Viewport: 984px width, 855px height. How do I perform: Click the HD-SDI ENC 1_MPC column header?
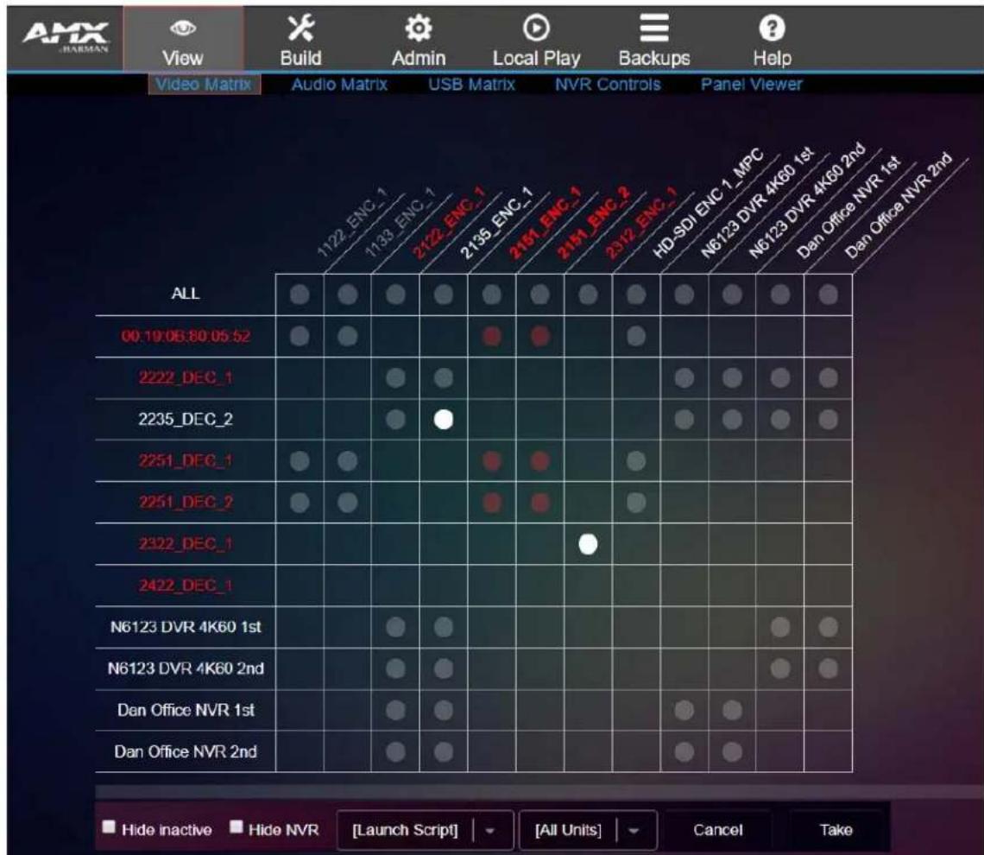(x=708, y=204)
